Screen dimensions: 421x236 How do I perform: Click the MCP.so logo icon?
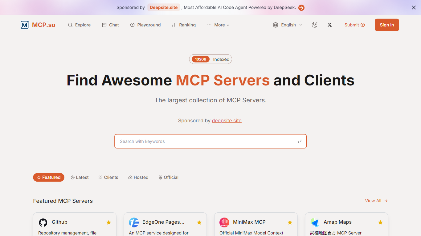pos(25,25)
